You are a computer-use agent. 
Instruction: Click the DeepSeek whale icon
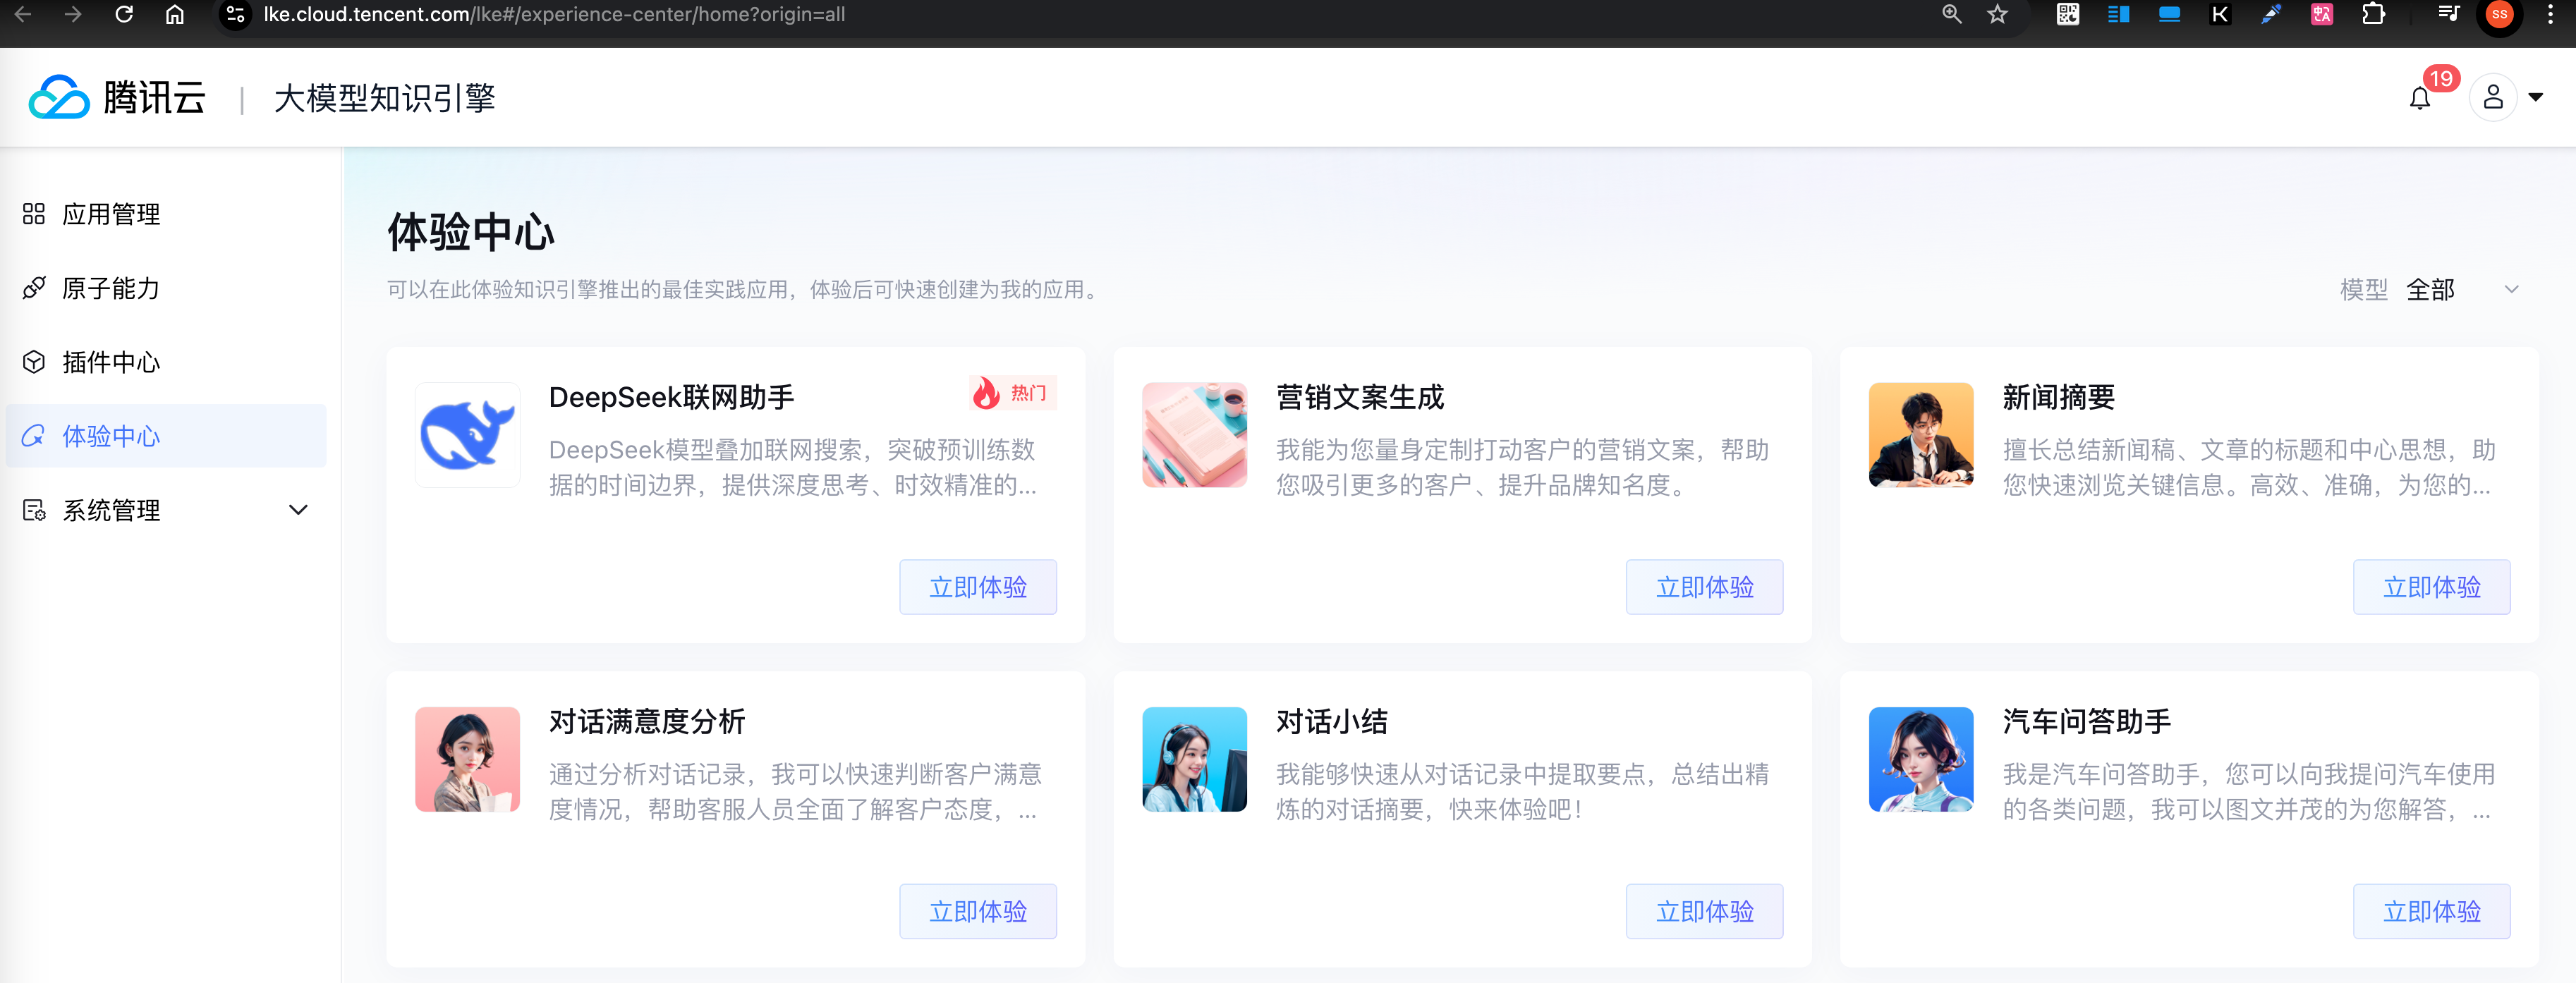point(467,435)
